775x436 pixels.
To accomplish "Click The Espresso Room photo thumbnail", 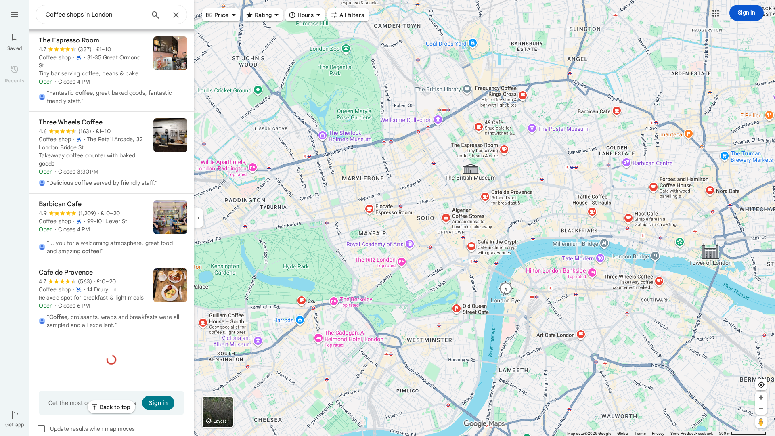I will pyautogui.click(x=170, y=53).
